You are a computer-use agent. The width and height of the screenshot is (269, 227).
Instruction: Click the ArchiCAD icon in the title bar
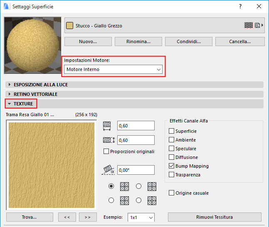point(7,6)
